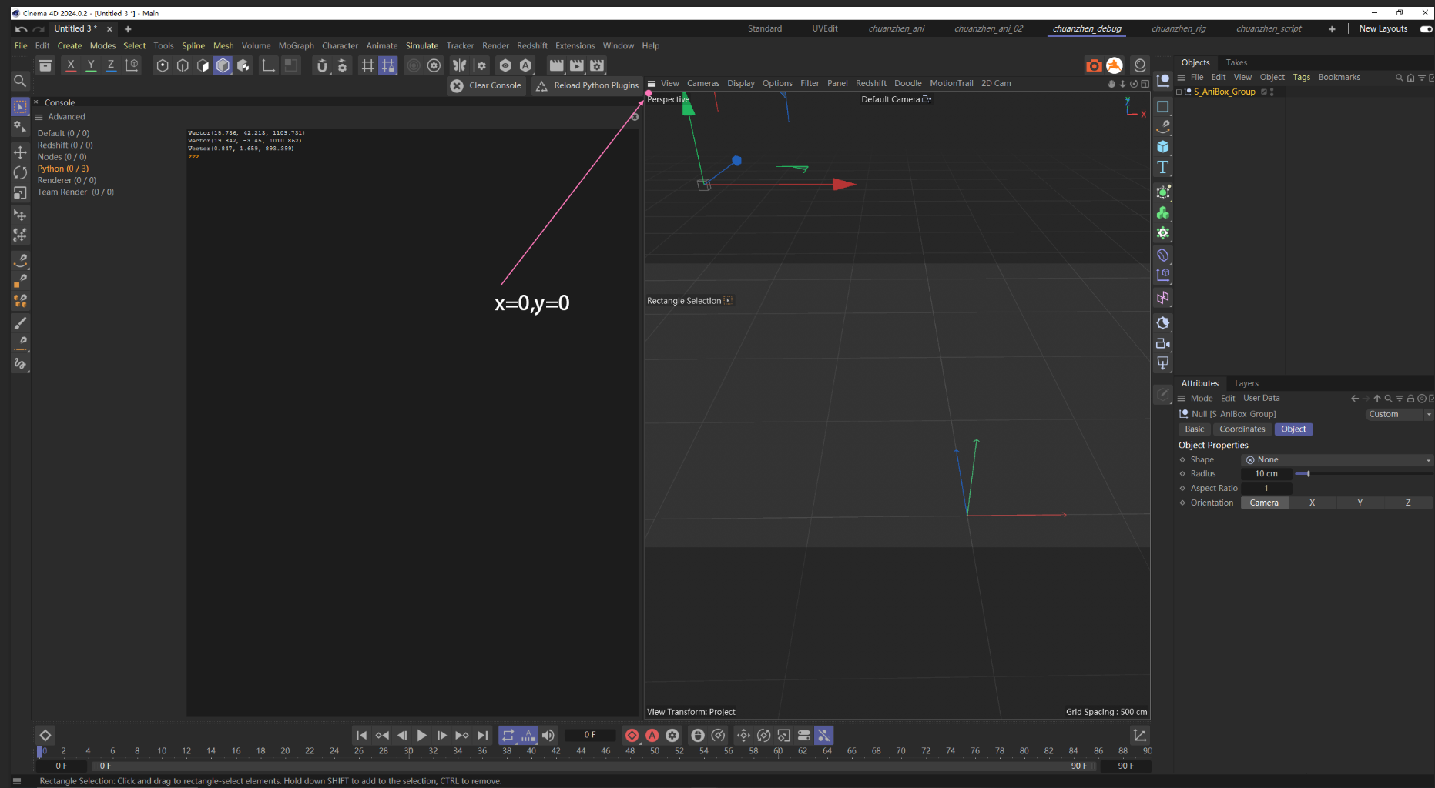This screenshot has width=1435, height=788.
Task: Select Edges mode icon in top toolbar
Action: pyautogui.click(x=183, y=65)
